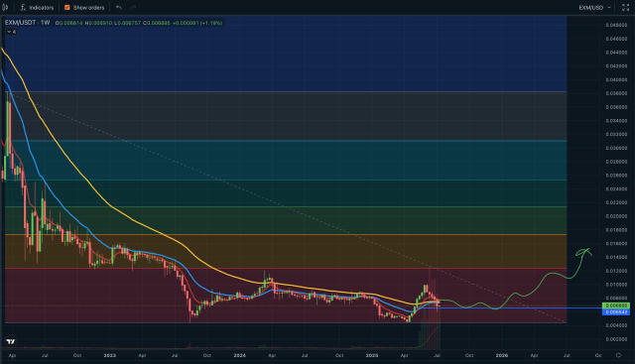Click the OHLC values in the legend

[139, 23]
